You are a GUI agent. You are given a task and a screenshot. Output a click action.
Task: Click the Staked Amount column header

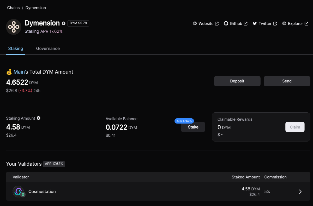[x=246, y=177]
